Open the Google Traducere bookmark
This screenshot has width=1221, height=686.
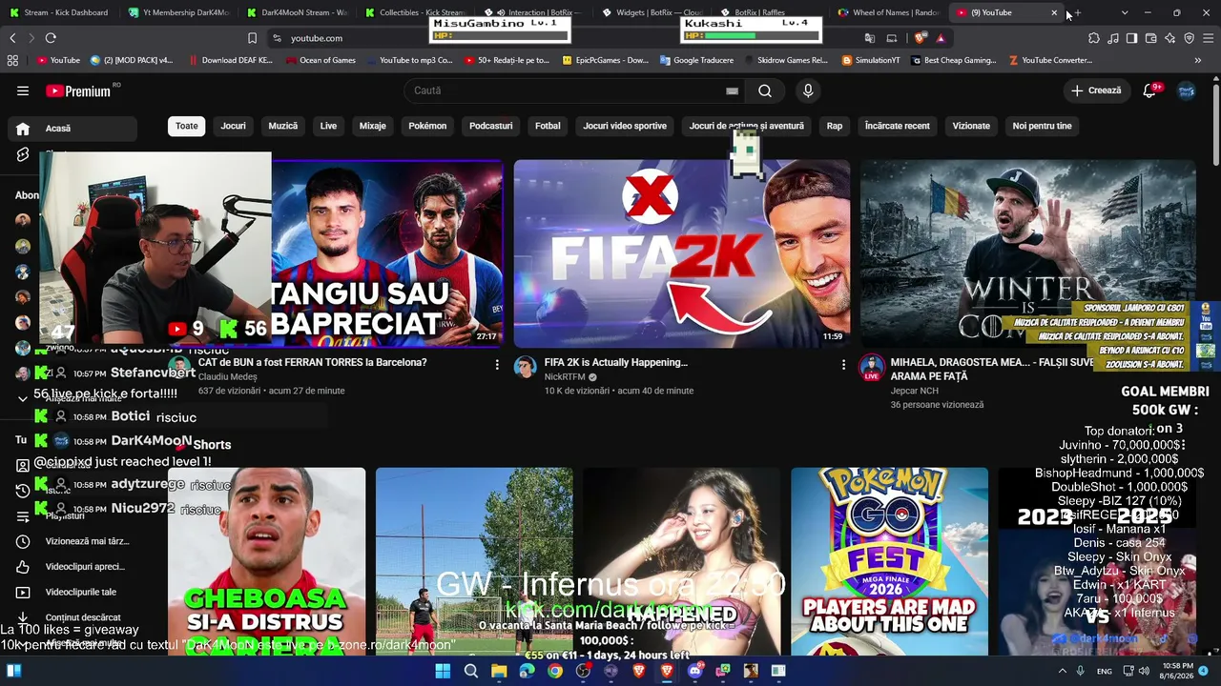click(x=696, y=60)
